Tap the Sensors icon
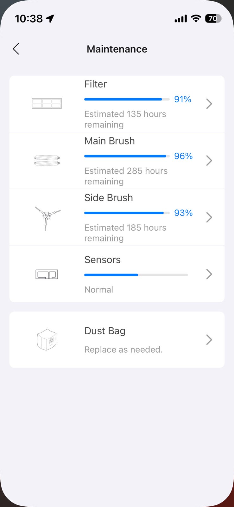Image resolution: width=234 pixels, height=507 pixels. click(x=47, y=274)
